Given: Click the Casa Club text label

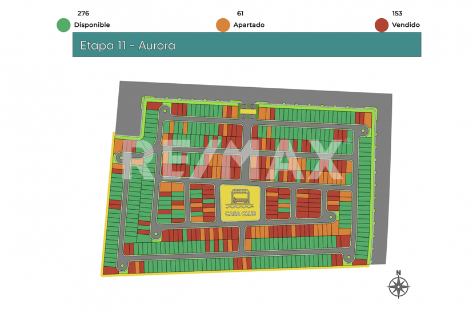Looking at the screenshot, I should (240, 214).
